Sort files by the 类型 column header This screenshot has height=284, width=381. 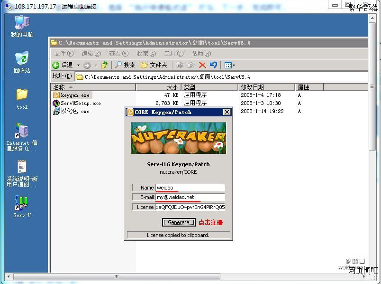[210, 87]
